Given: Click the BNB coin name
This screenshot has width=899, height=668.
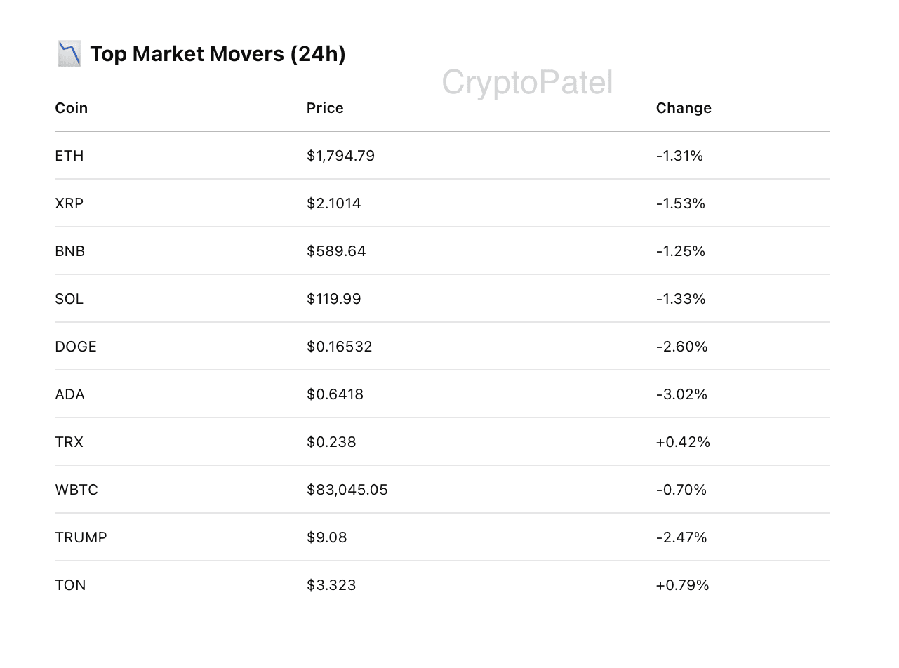Looking at the screenshot, I should click(70, 251).
